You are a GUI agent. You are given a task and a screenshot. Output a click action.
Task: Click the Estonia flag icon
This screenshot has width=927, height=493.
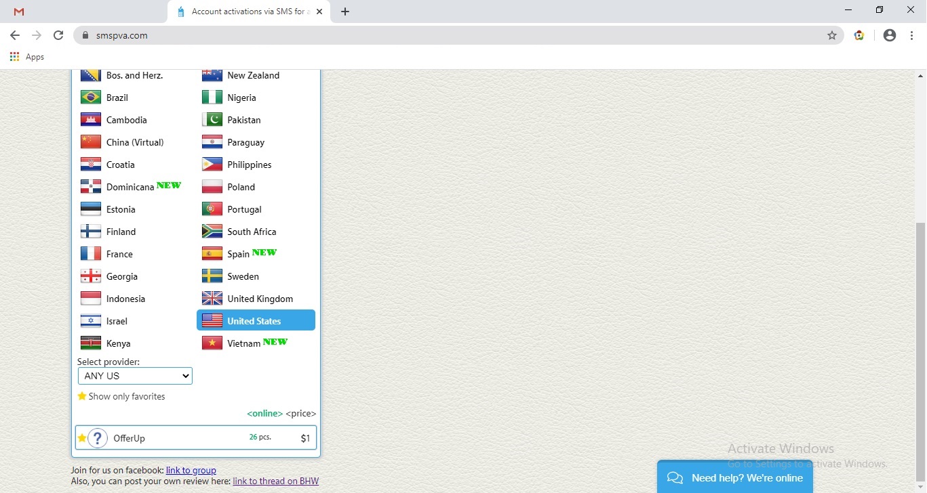(x=91, y=209)
